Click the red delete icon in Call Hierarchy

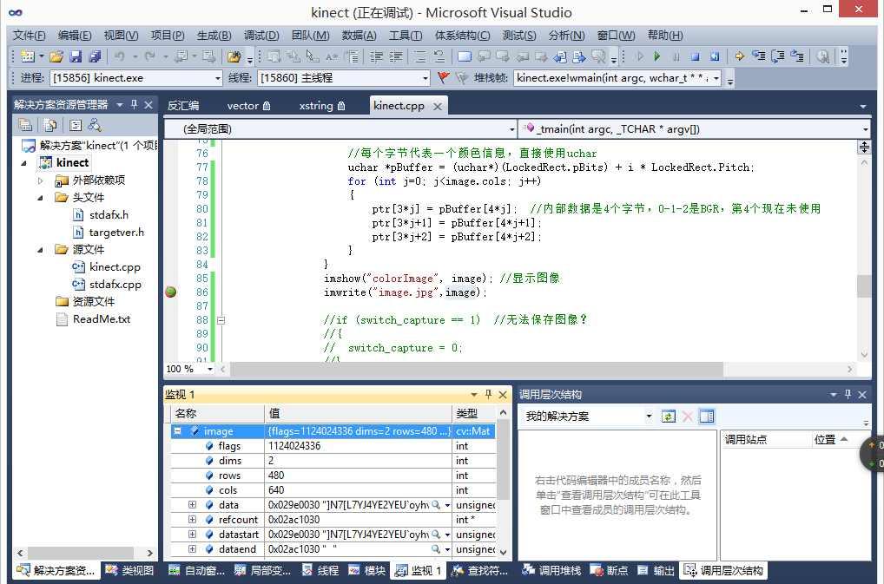pos(687,417)
